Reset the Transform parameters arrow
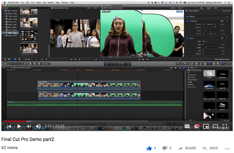The height and width of the screenshot is (153, 234). click(227, 21)
